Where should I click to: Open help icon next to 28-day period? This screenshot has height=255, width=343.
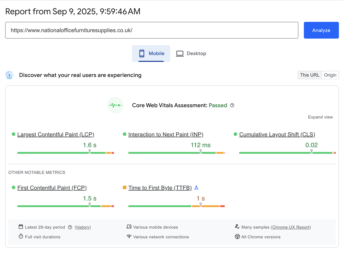click(70, 227)
